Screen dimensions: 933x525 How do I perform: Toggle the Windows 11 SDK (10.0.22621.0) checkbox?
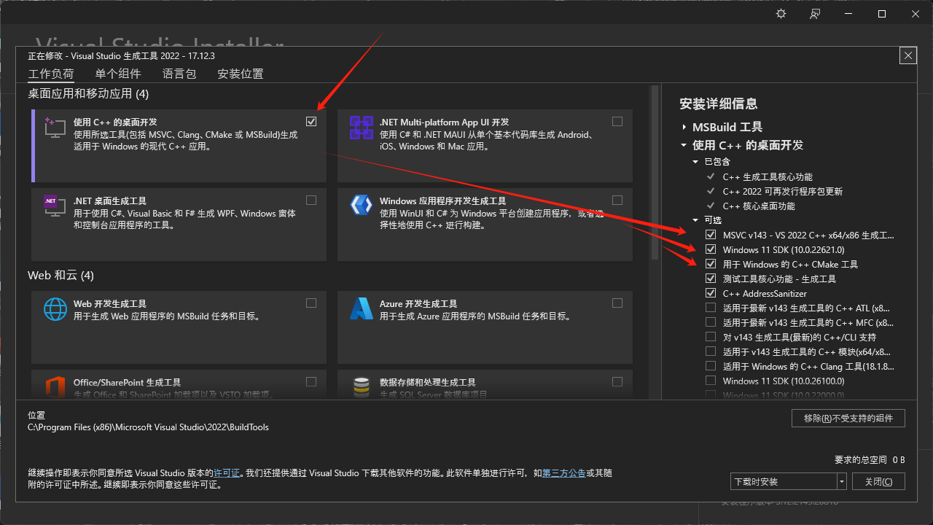point(711,250)
